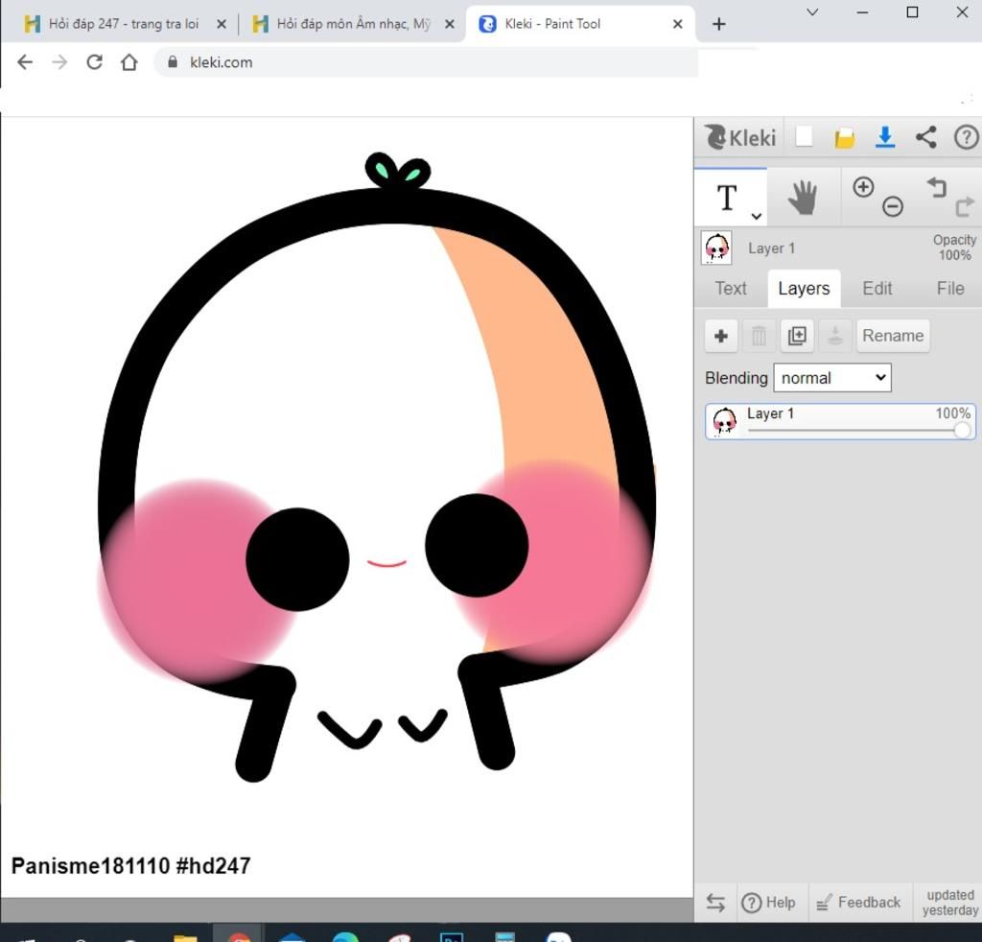
Task: Zoom in on the canvas
Action: [863, 187]
